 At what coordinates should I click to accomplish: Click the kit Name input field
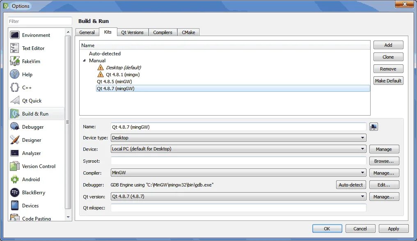(238, 127)
